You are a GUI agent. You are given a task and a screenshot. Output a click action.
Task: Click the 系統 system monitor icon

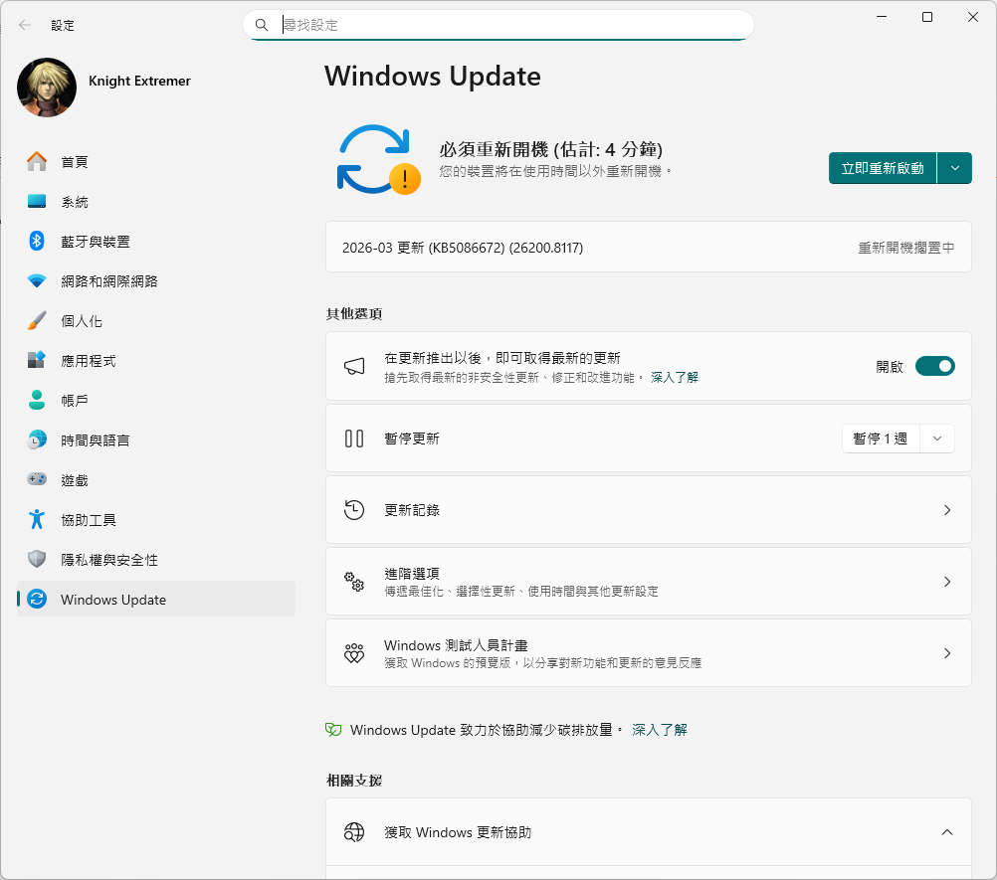[37, 202]
